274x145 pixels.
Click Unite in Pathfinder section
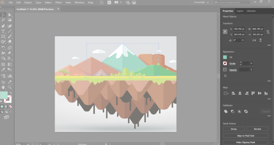pyautogui.click(x=226, y=111)
